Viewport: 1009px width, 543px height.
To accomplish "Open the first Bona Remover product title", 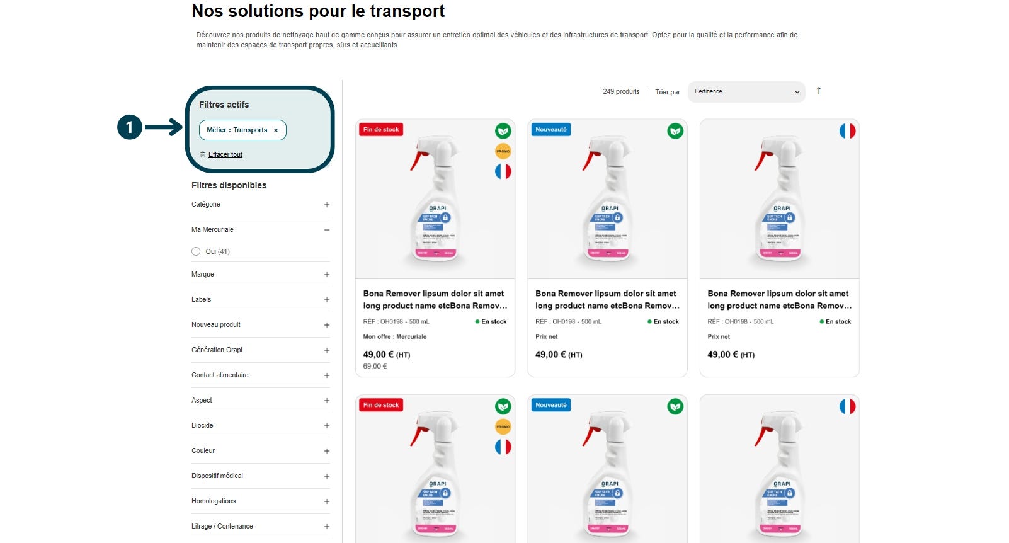I will 435,299.
